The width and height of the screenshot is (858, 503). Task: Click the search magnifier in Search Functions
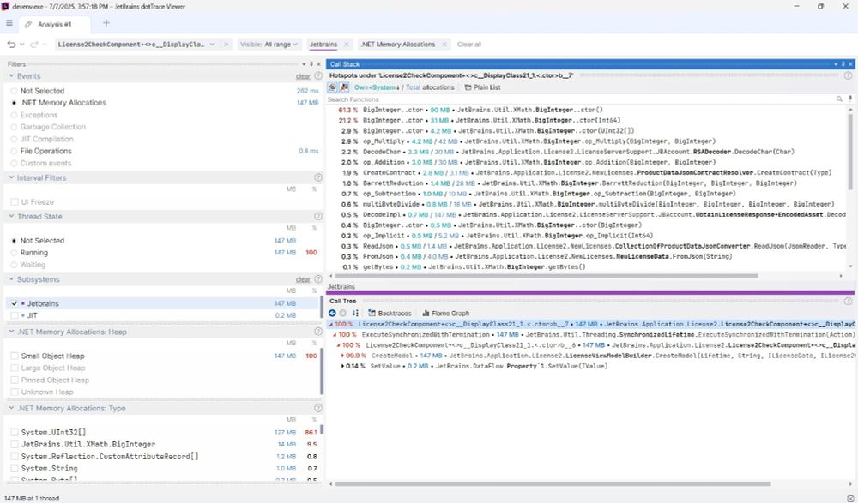839,99
